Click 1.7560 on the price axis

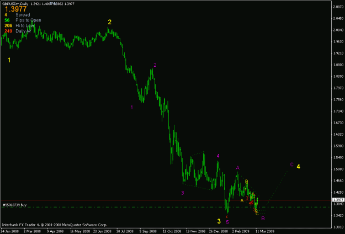point(337,100)
